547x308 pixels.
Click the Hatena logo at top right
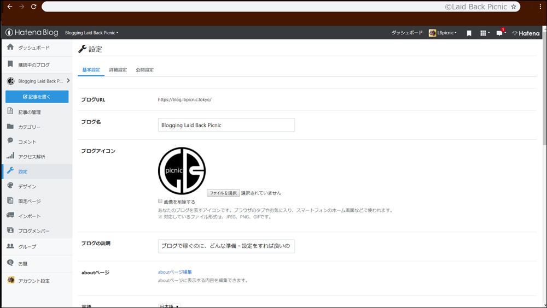click(526, 33)
